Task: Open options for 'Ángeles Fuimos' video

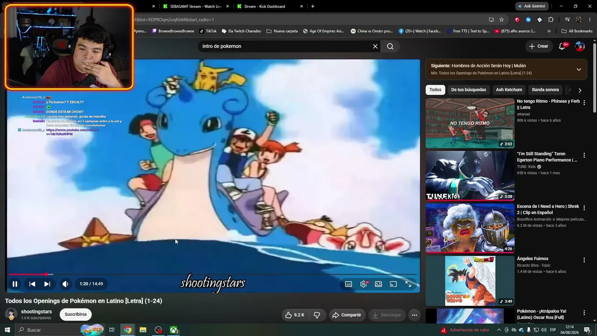Action: 584,260
